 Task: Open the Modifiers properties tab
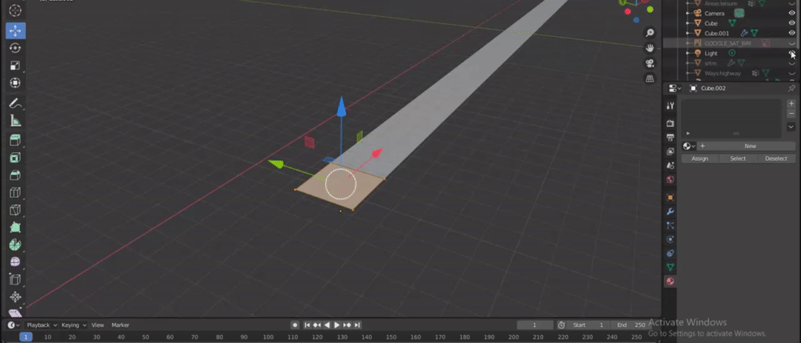tap(670, 211)
